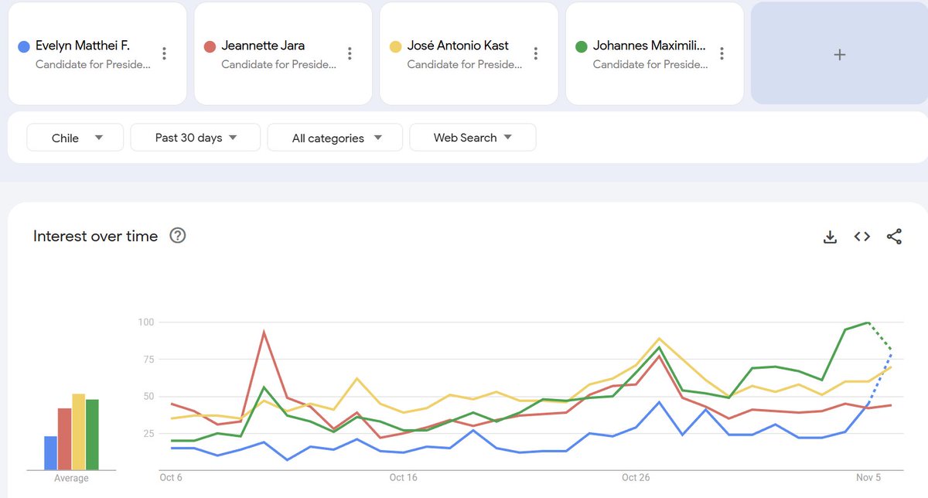Click the yellow average bar
This screenshot has width=928, height=498.
pyautogui.click(x=78, y=432)
